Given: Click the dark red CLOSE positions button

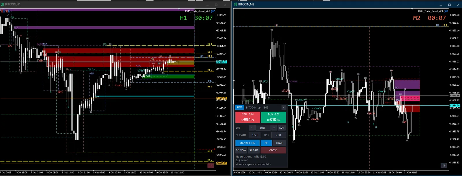Looking at the screenshot, I should pyautogui.click(x=273, y=150).
